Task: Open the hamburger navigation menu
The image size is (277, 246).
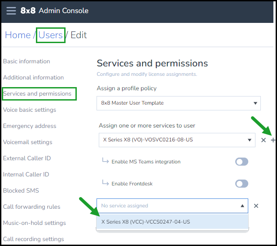Action: coord(11,11)
